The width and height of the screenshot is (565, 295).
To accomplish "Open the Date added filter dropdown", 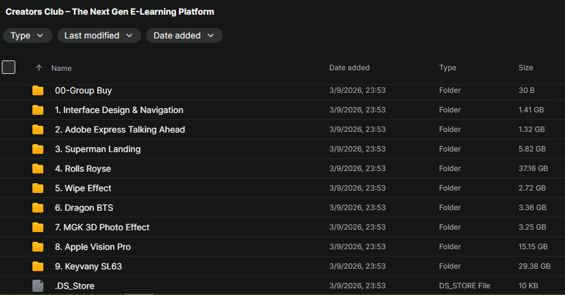I will [184, 35].
